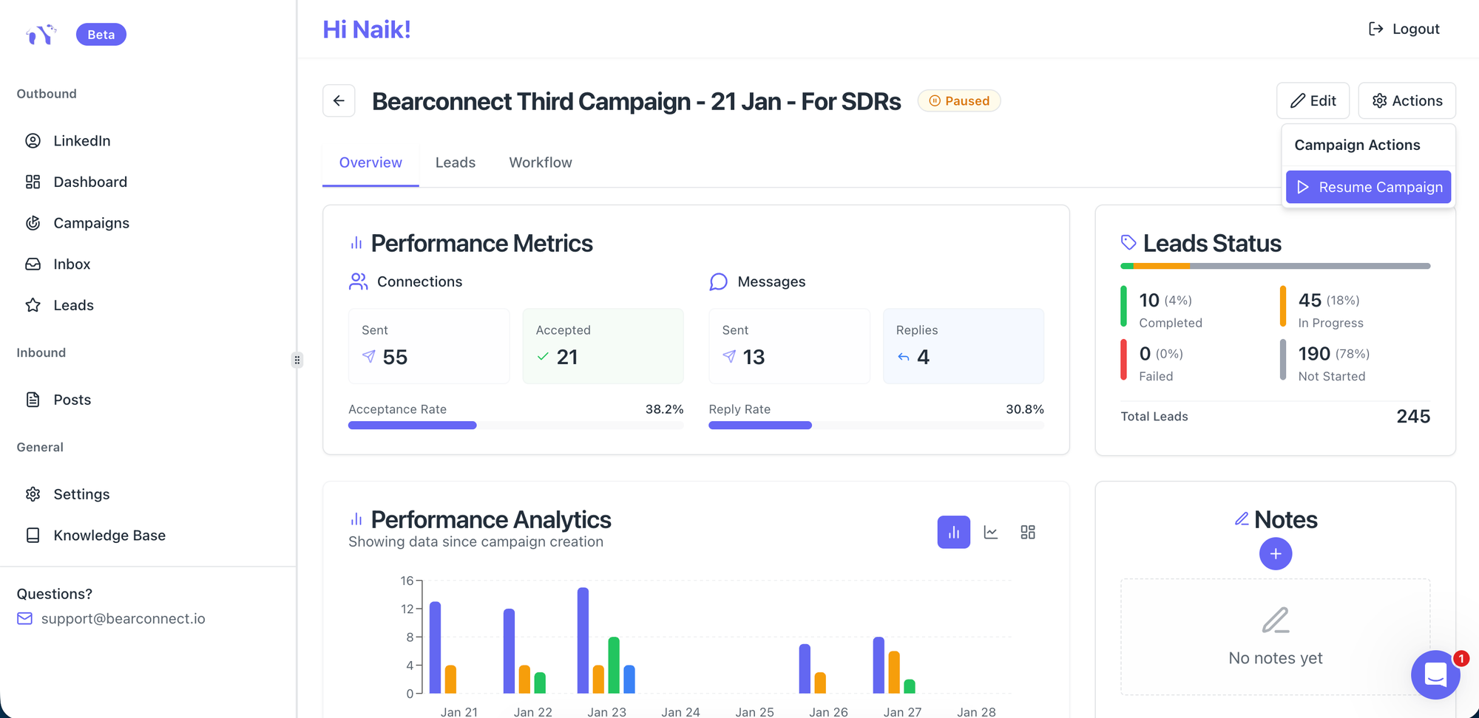
Task: Open Campaigns in the sidebar
Action: 91,223
